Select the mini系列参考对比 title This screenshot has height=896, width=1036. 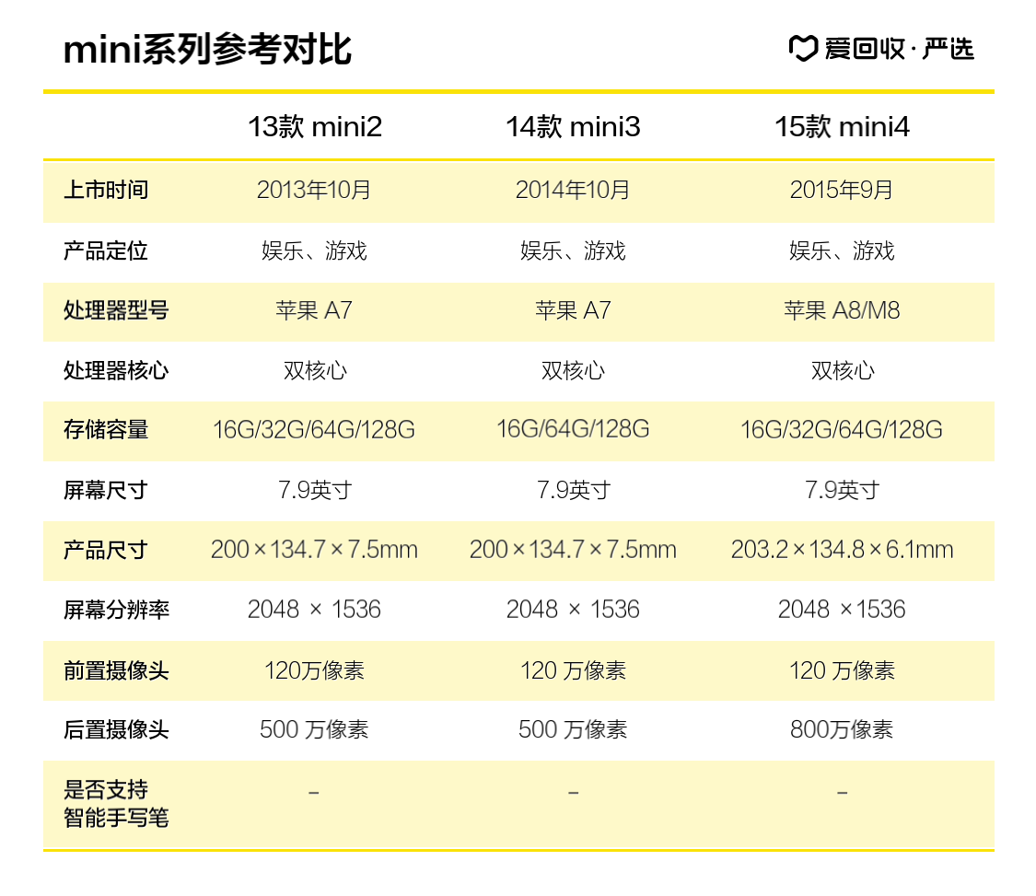tap(207, 50)
